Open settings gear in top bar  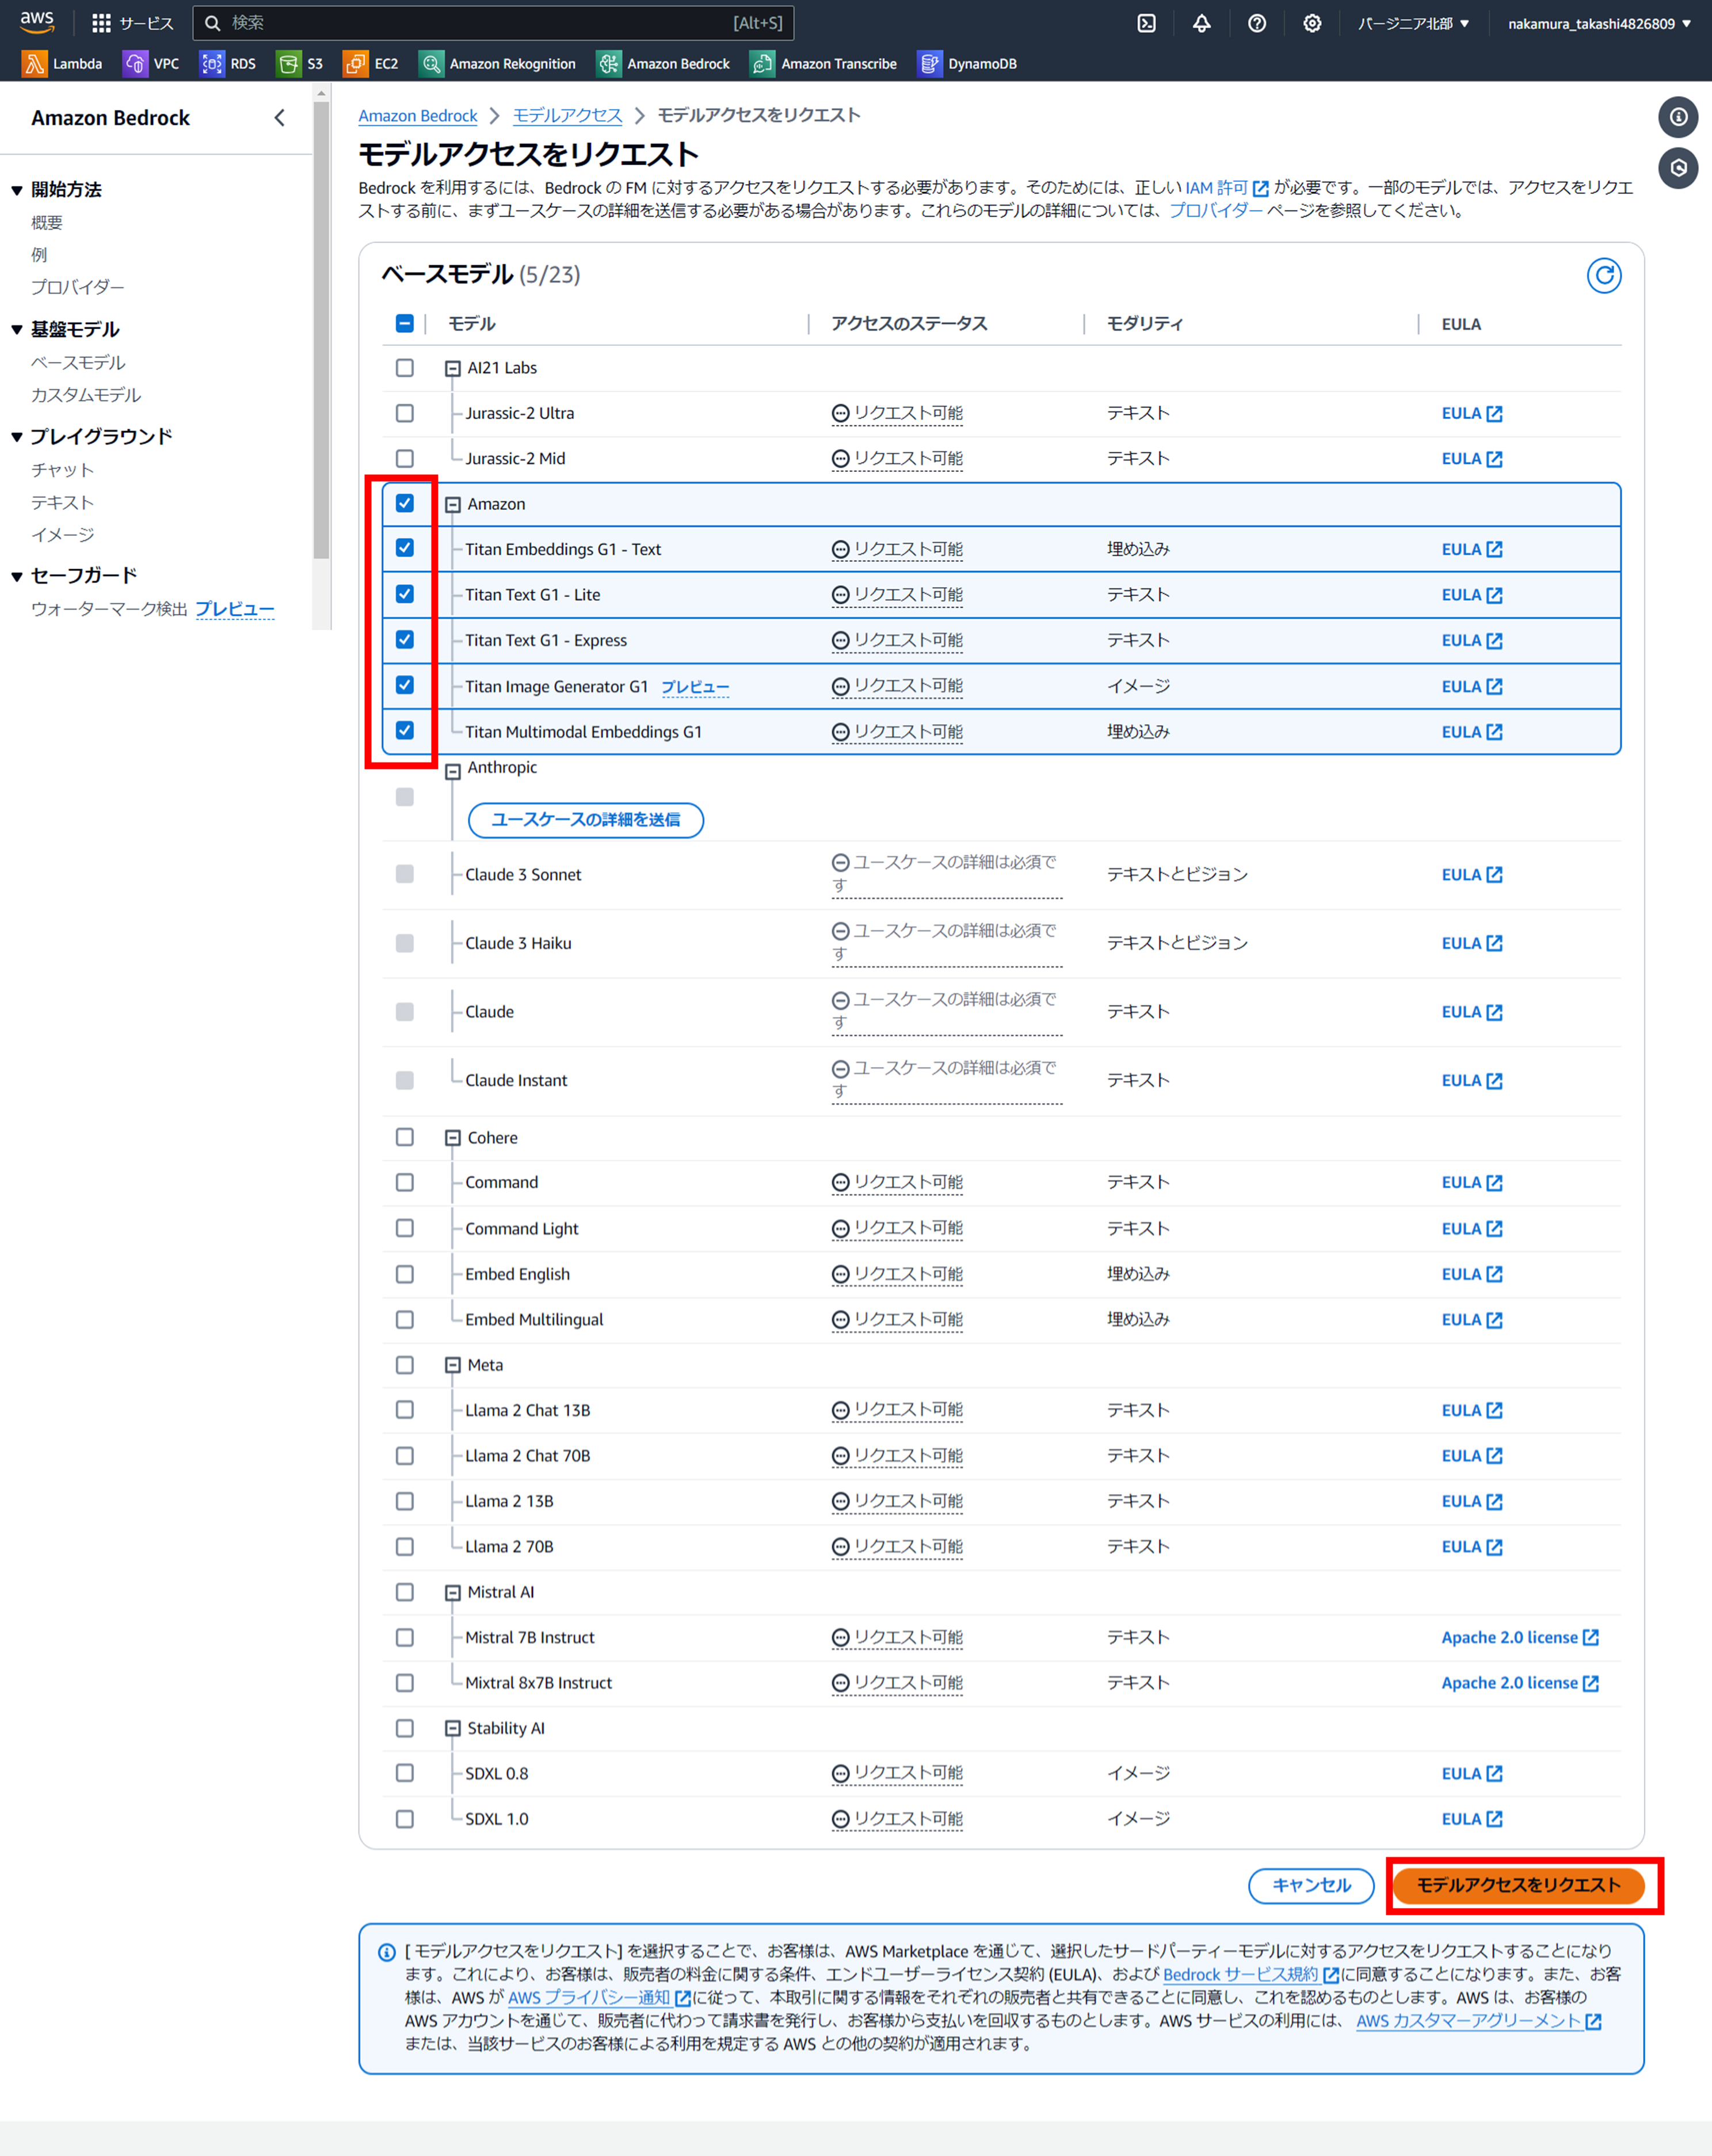click(x=1311, y=23)
